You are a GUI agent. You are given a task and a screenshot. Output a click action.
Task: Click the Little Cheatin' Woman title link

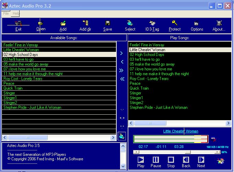click(x=180, y=131)
